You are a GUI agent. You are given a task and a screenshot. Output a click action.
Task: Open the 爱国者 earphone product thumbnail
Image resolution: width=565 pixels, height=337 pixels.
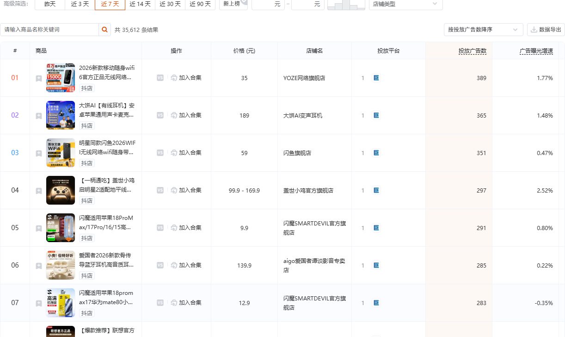(x=61, y=265)
